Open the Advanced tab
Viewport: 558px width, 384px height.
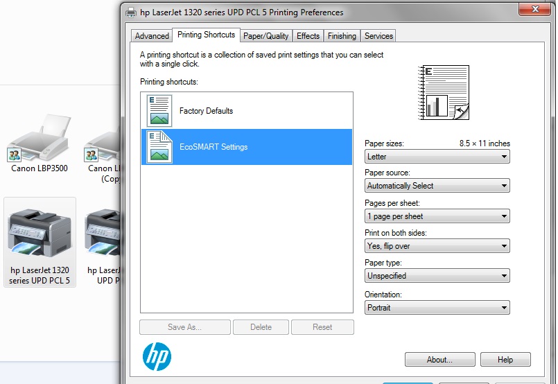coord(152,36)
